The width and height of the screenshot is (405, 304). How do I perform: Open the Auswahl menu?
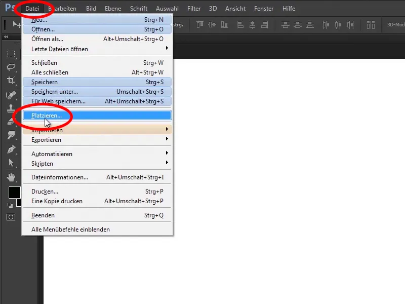[x=167, y=9]
